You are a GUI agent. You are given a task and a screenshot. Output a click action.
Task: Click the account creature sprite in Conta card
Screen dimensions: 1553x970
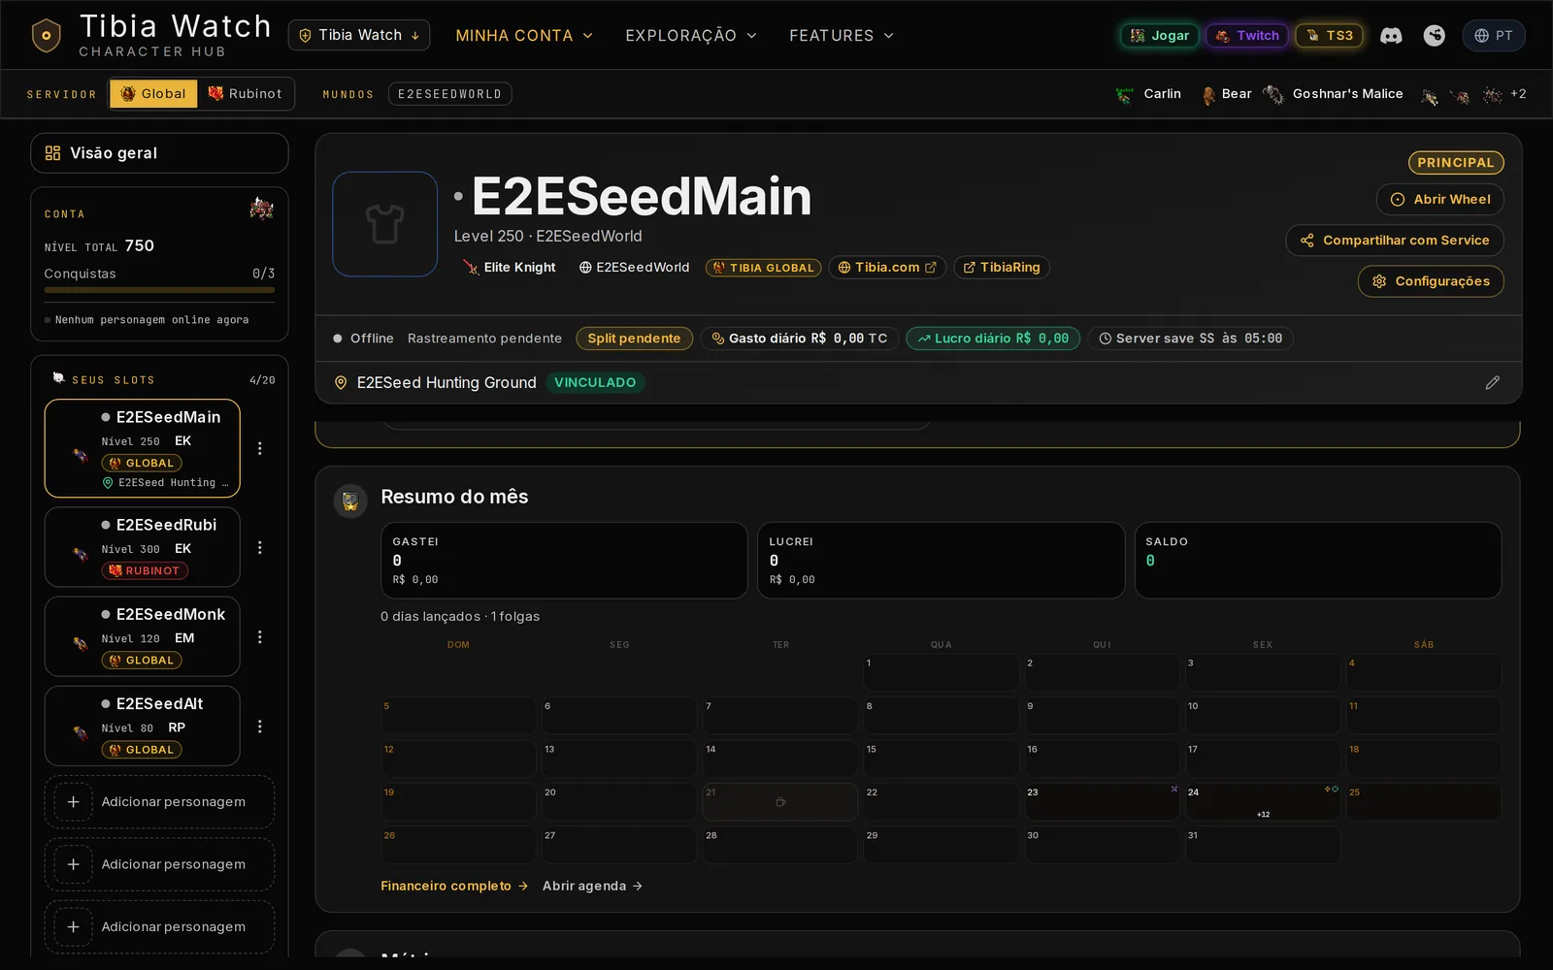click(262, 209)
